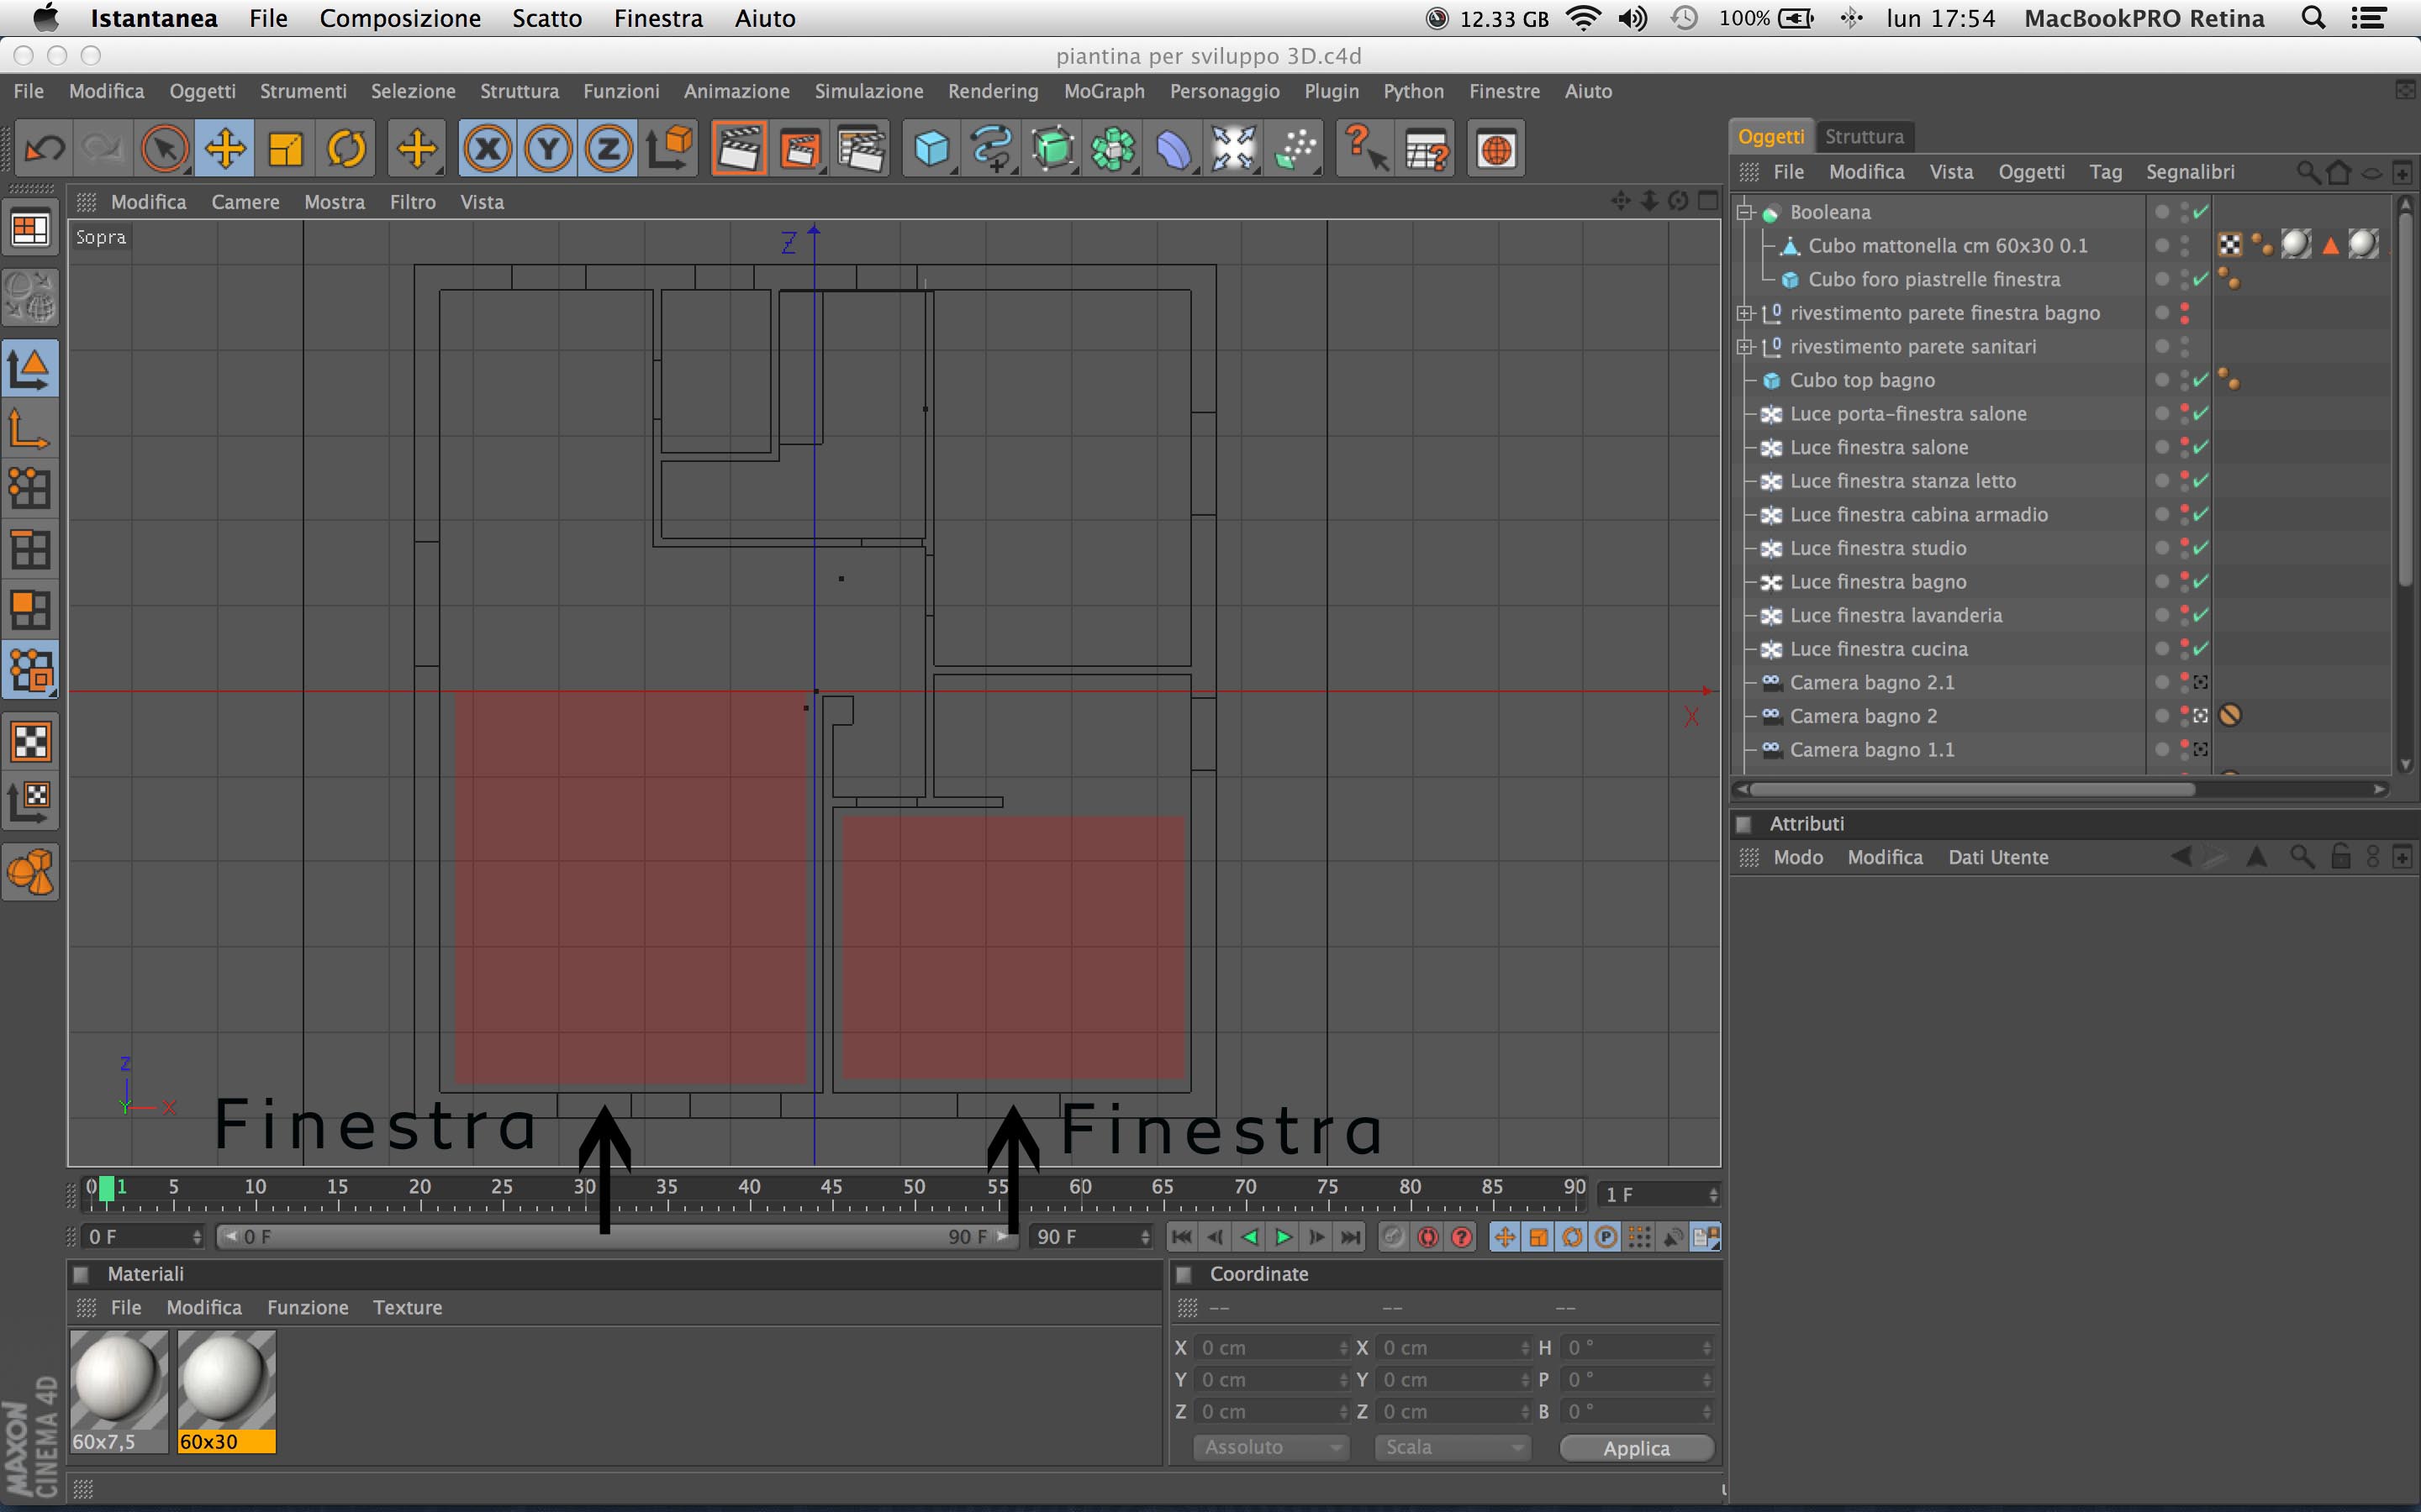Open the Rendering menu
This screenshot has width=2421, height=1512.
tap(993, 91)
